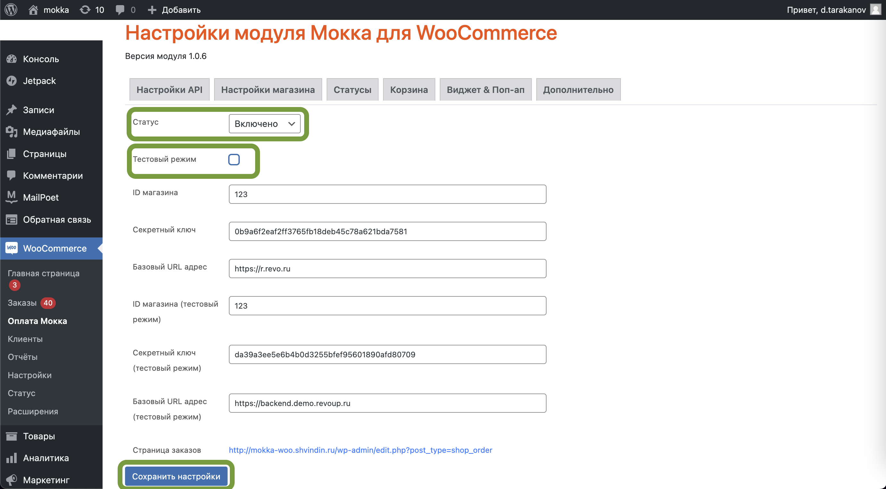Click the red 3 notification badge
The width and height of the screenshot is (886, 489).
14,285
